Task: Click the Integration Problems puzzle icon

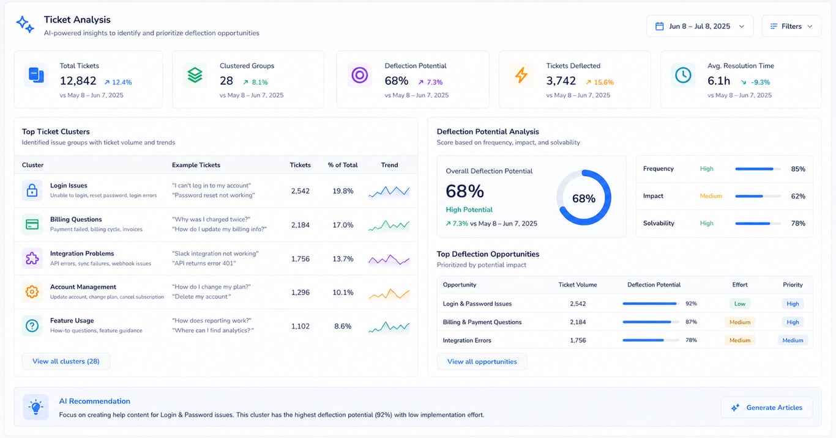Action: (32, 258)
